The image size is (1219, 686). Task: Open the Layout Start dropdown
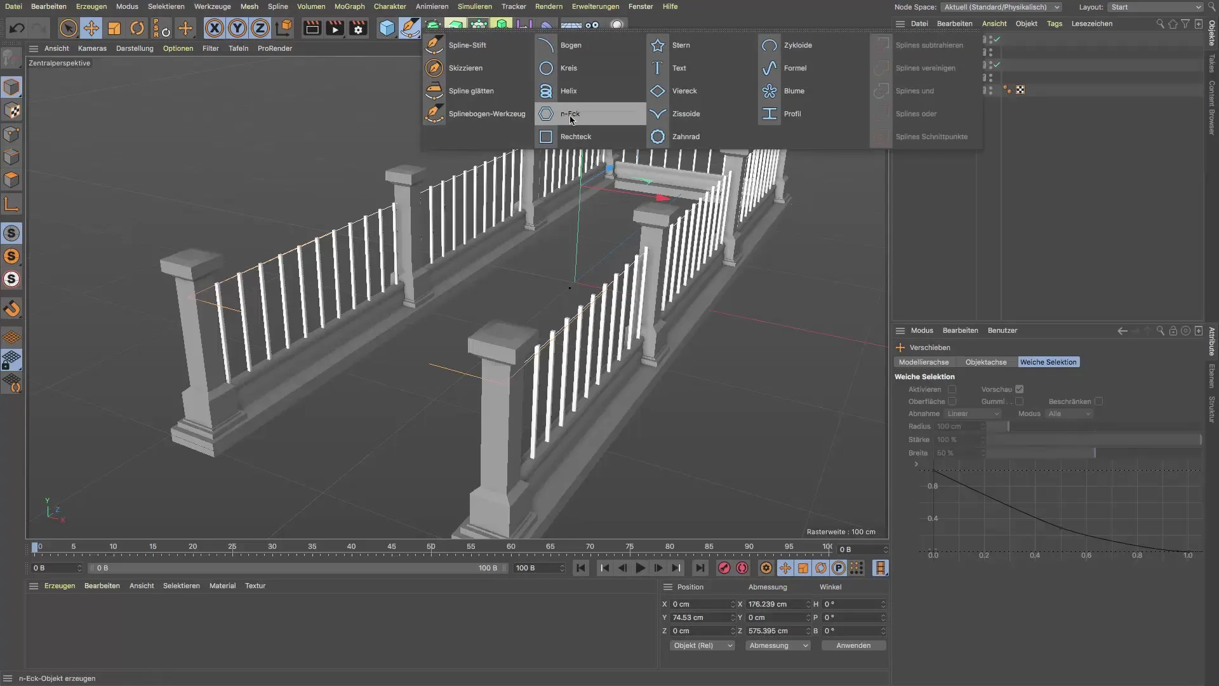click(1156, 7)
